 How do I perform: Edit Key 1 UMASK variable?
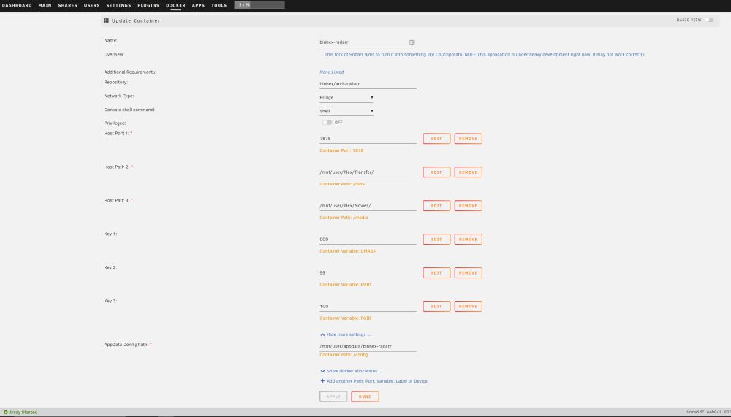(x=436, y=240)
